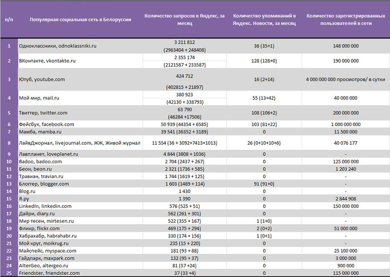Select the 128 (128+0) mentions cell
Viewport: 390px width, 277px height.
coord(264,60)
